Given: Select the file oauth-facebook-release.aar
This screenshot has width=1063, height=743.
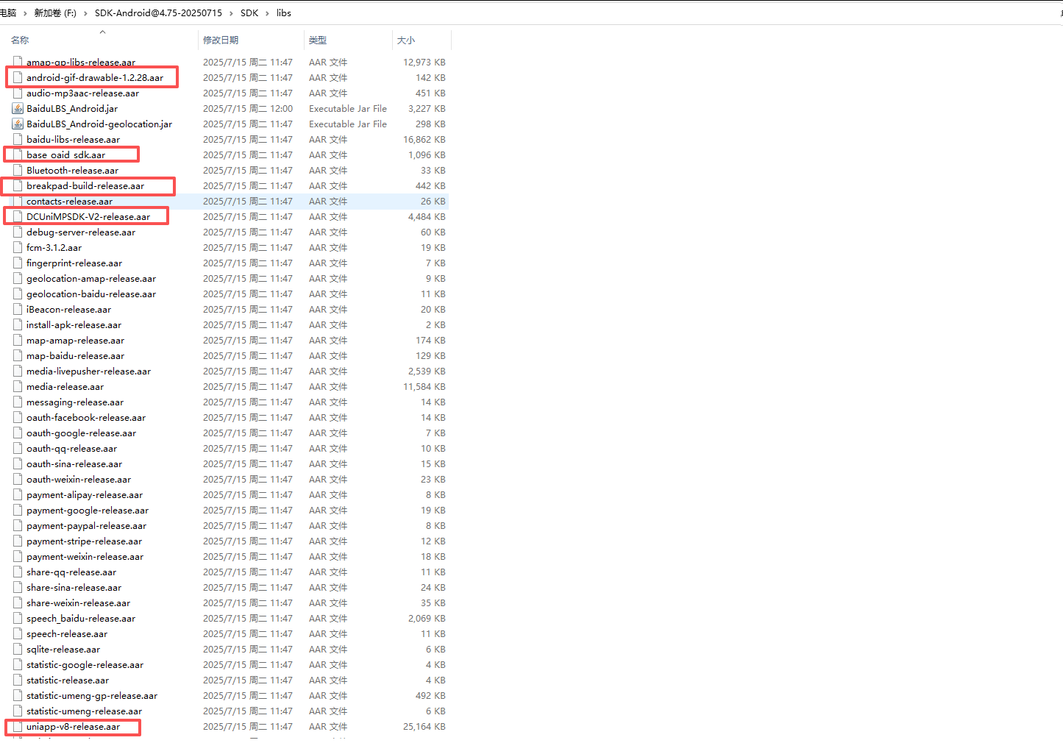Looking at the screenshot, I should [x=86, y=418].
